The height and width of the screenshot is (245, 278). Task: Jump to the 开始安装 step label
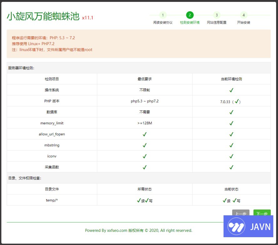point(244,22)
